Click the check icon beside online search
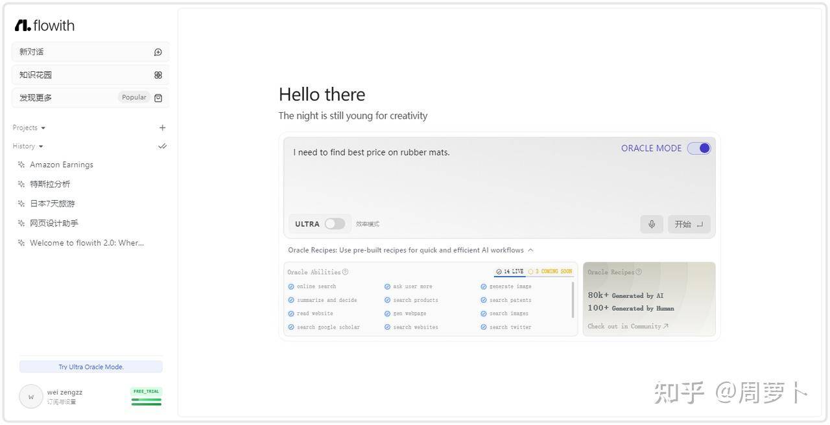Screen dimensions: 830x425 pos(291,286)
